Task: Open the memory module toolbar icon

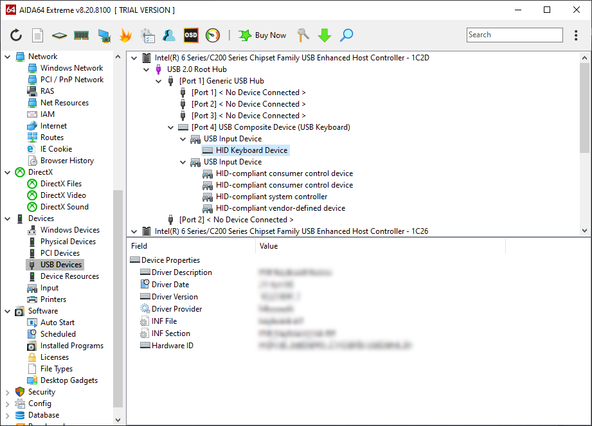Action: (x=81, y=35)
